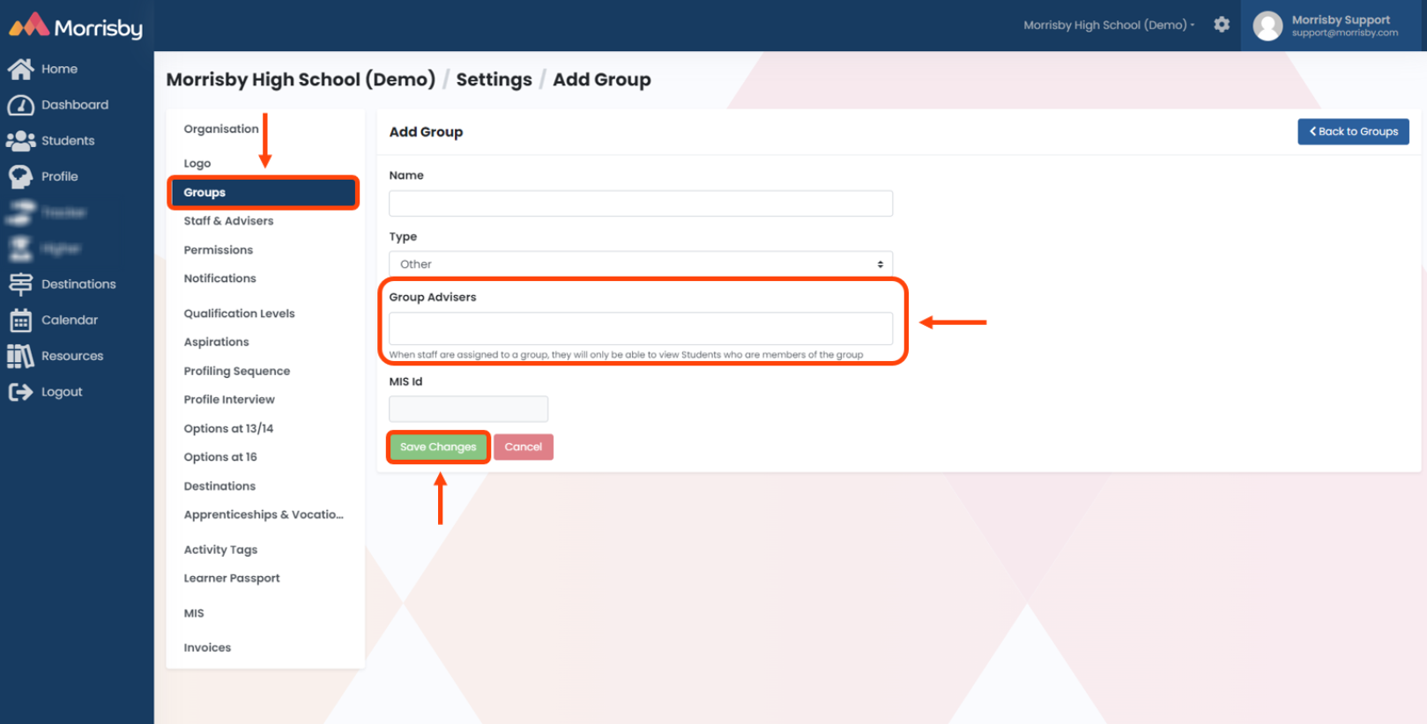Open the Morrisby High School (Demo) dropdown
Image resolution: width=1427 pixels, height=724 pixels.
pyautogui.click(x=1109, y=25)
